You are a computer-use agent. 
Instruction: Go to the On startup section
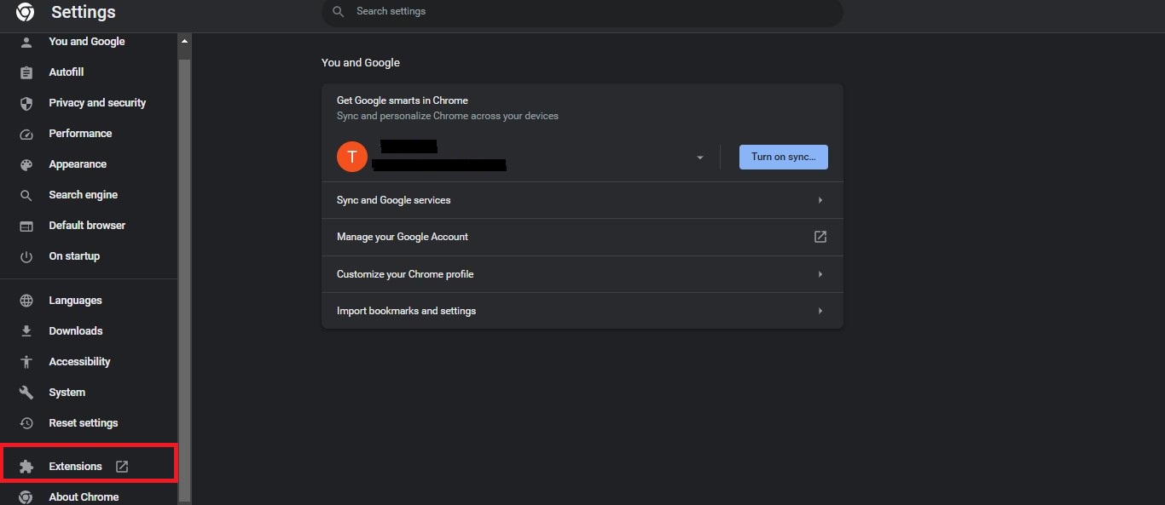74,256
